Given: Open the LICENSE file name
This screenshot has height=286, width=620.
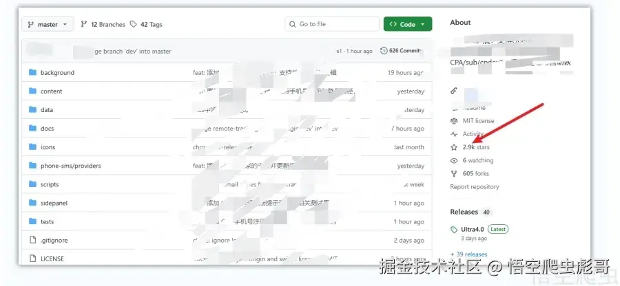Looking at the screenshot, I should point(52,258).
